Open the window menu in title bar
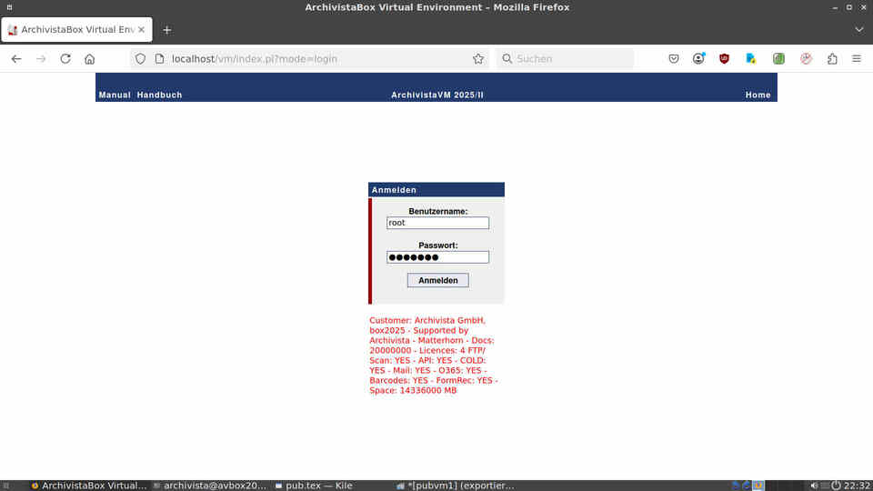873x491 pixels. pos(9,7)
